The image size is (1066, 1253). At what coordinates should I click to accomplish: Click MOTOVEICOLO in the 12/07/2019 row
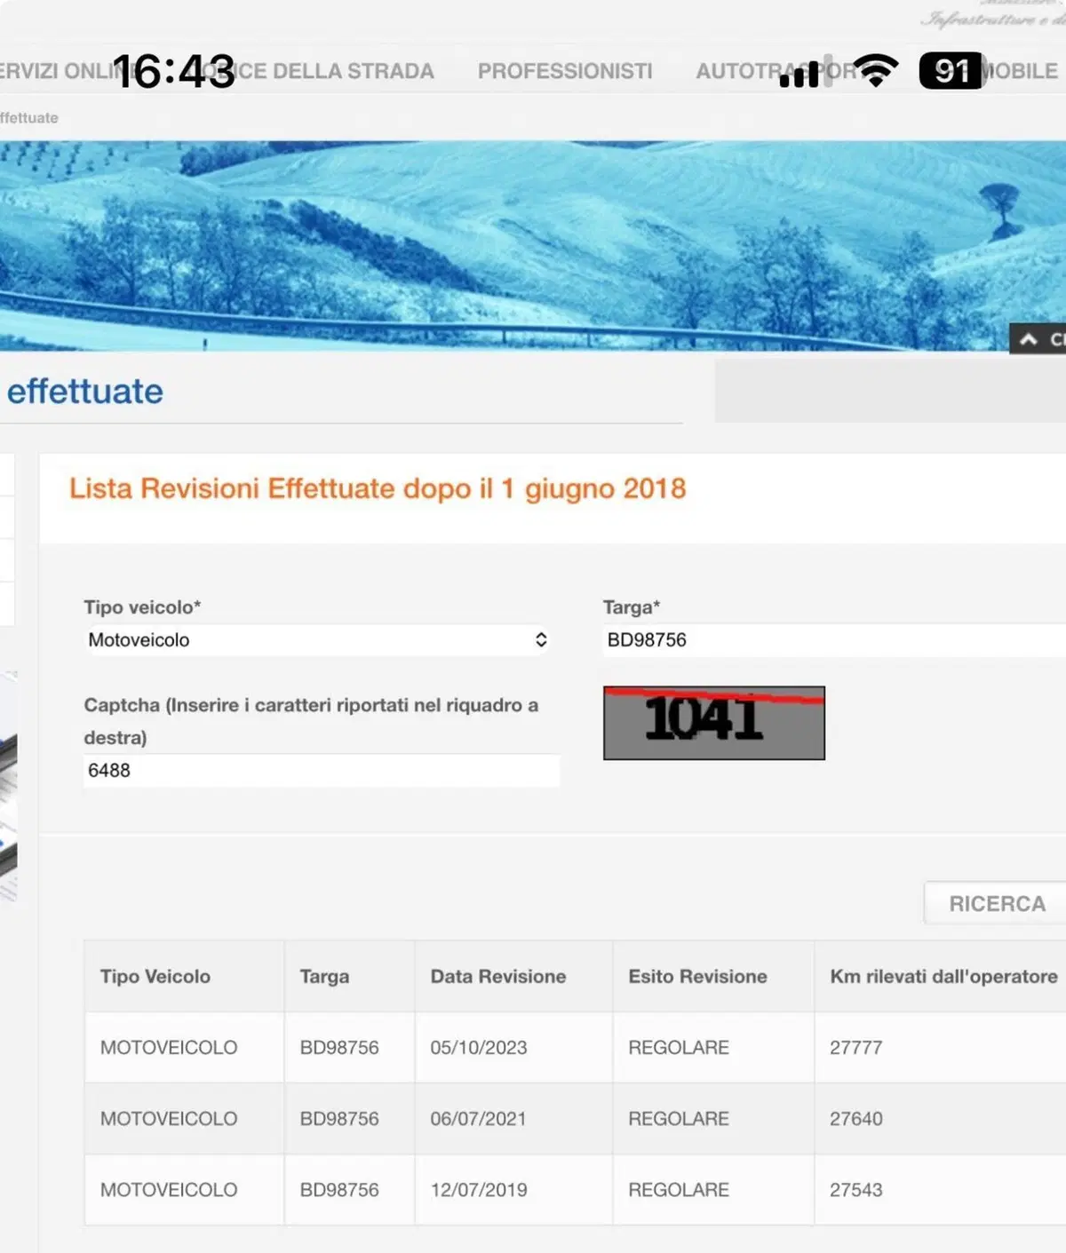(x=169, y=1190)
